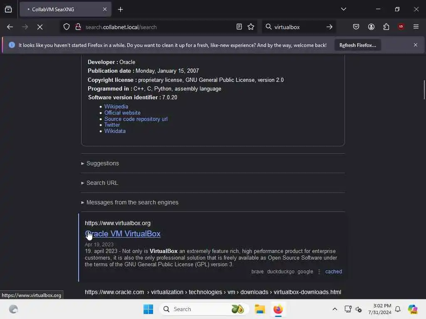This screenshot has width=426, height=319.
Task: Open Oracle VM VirtualBox result title
Action: pyautogui.click(x=123, y=233)
